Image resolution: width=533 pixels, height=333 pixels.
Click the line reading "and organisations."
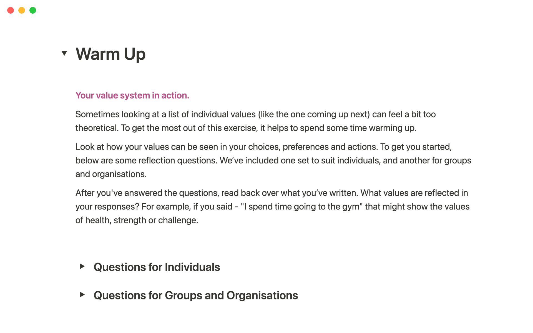pyautogui.click(x=111, y=174)
